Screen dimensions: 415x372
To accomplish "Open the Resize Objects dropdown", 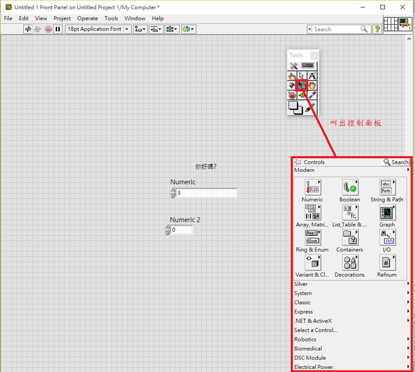I will [x=172, y=29].
